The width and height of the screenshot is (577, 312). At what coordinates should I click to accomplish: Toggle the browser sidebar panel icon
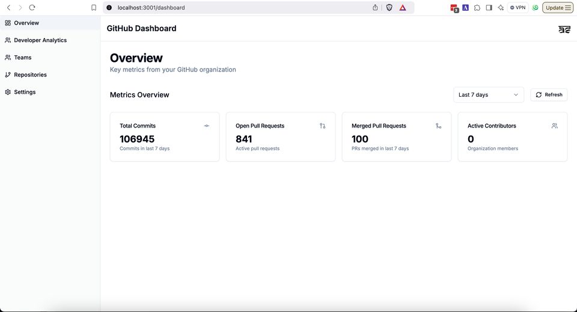coord(489,7)
